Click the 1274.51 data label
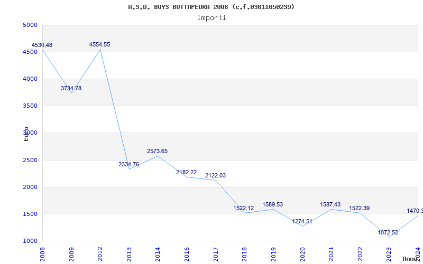423x264 pixels. click(302, 222)
